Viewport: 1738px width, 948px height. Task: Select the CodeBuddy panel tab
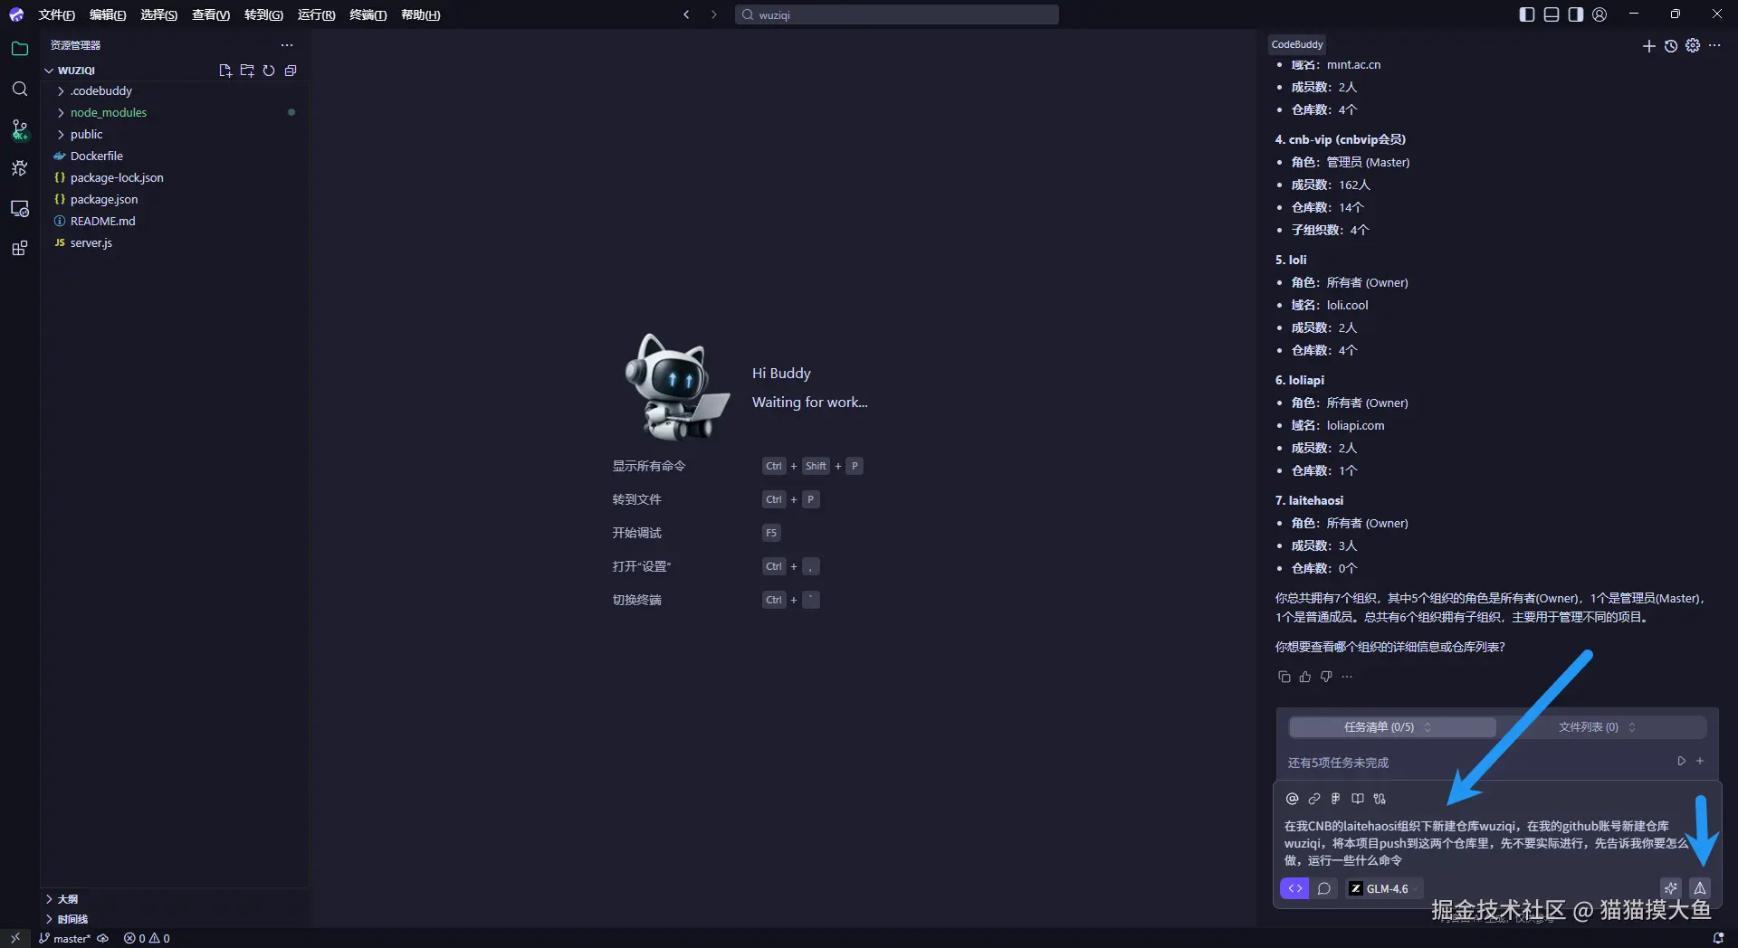click(x=1297, y=44)
